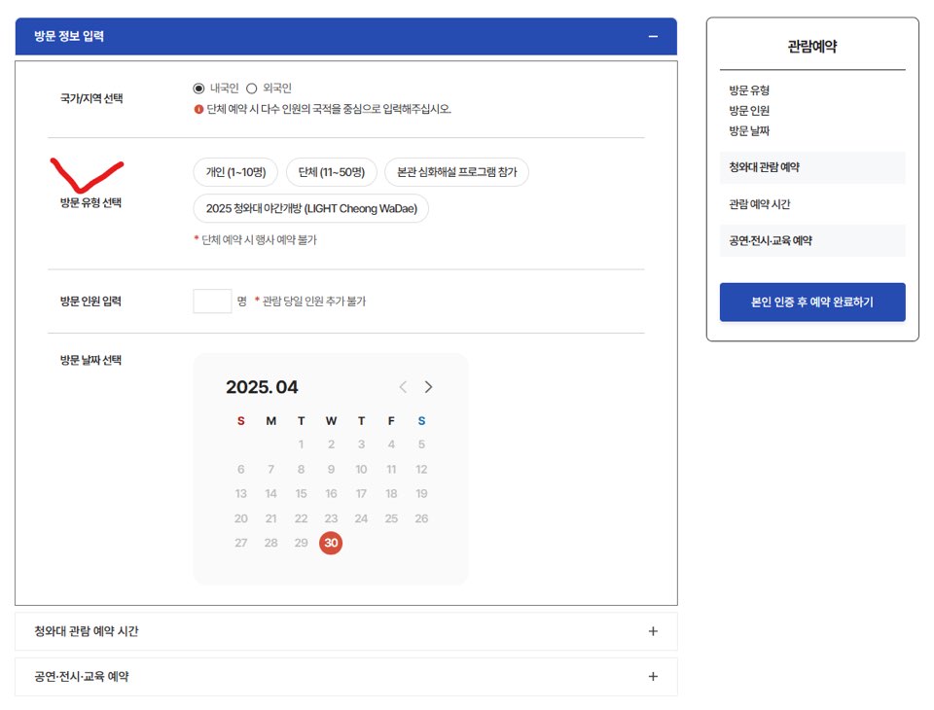The width and height of the screenshot is (934, 710).
Task: Click the 단체 예약 시 행사 예약 불가 note
Action: [x=256, y=240]
